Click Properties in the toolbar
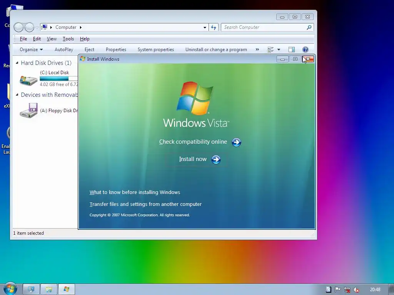Image resolution: width=394 pixels, height=295 pixels. coord(116,50)
